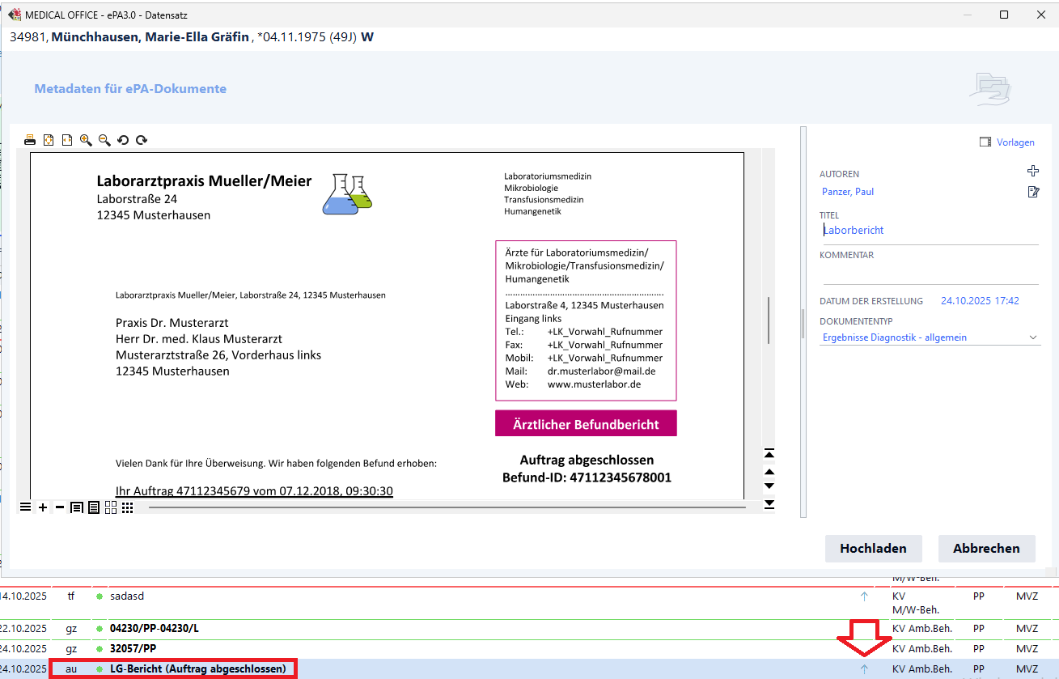Edit author using the pencil note icon
Image resolution: width=1059 pixels, height=679 pixels.
tap(1032, 192)
